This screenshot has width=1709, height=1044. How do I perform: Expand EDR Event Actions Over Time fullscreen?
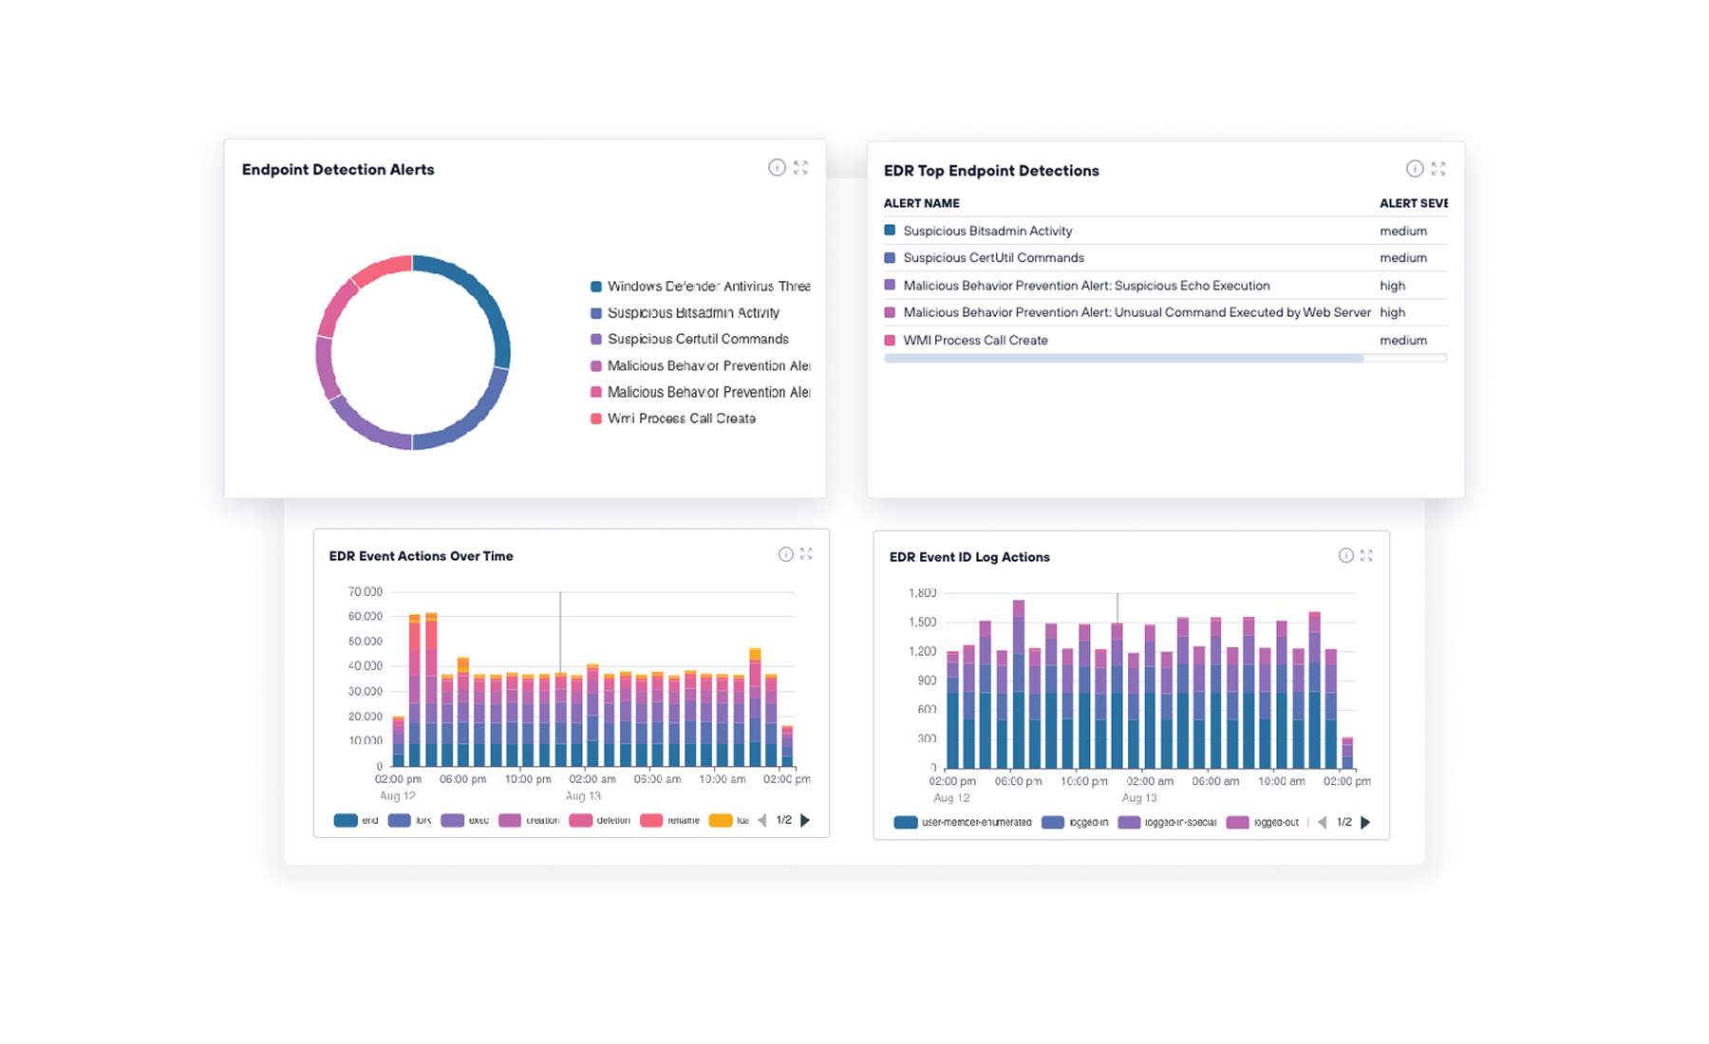coord(806,554)
